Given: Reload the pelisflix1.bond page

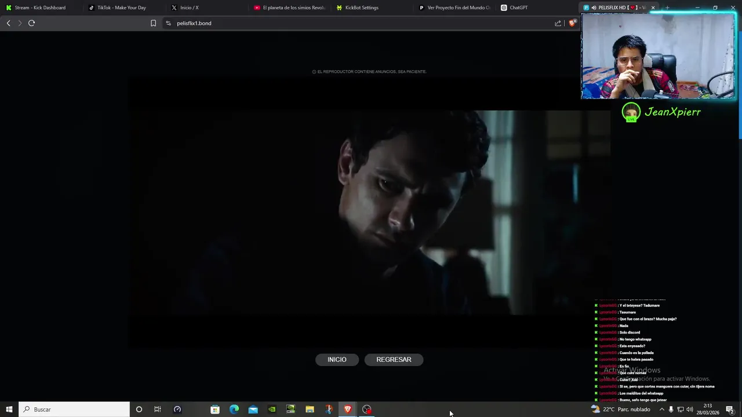Looking at the screenshot, I should (x=31, y=23).
